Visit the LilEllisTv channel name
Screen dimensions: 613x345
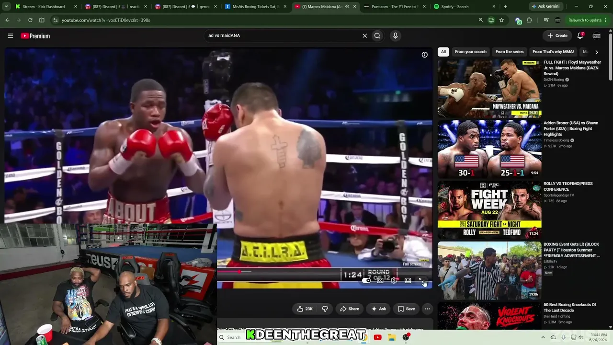point(552,262)
